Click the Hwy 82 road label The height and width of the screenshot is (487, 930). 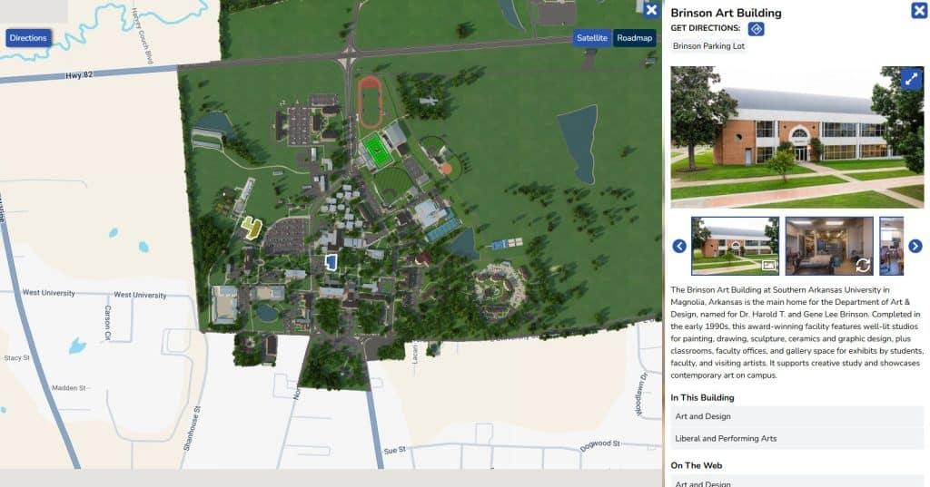coord(79,75)
